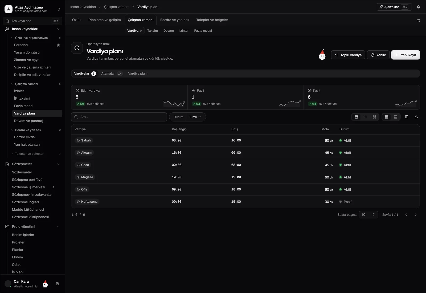Image resolution: width=426 pixels, height=293 pixels.
Task: Click the Atlas Aydınlatma logo avatar
Action: point(9,9)
